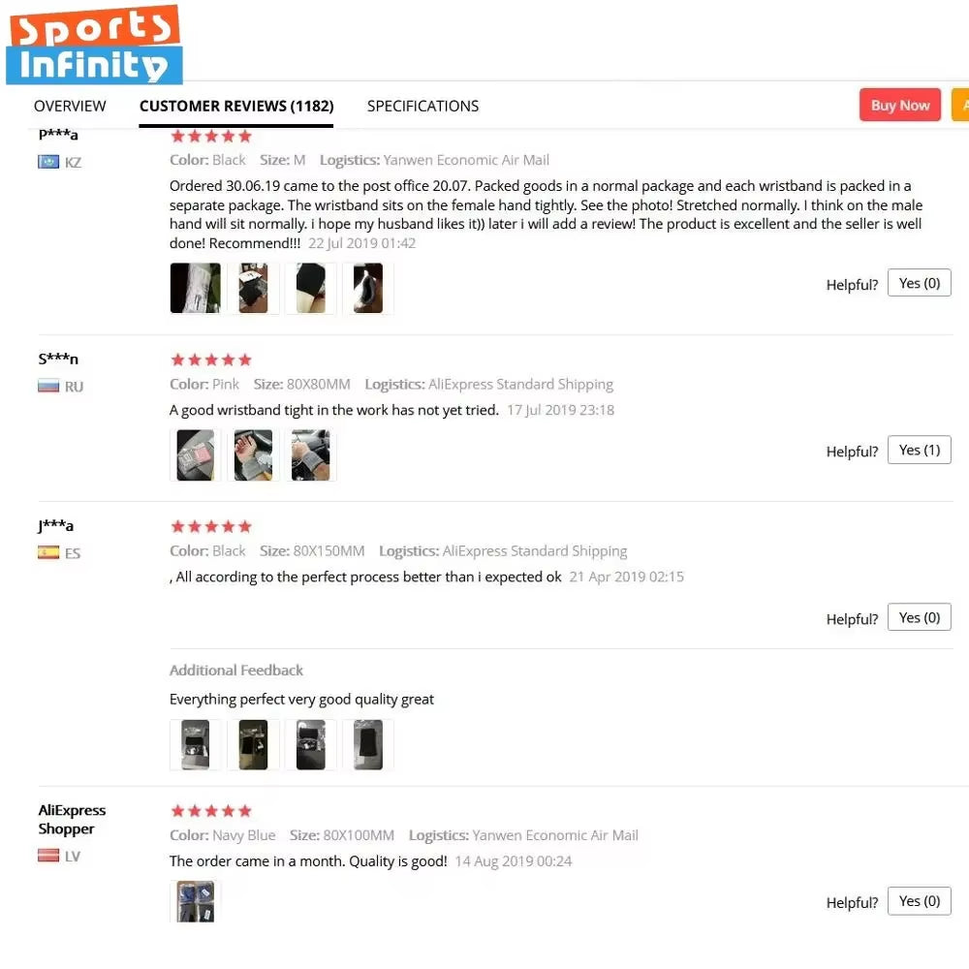
Task: Mark the KZ wristband review as helpful
Action: [919, 283]
